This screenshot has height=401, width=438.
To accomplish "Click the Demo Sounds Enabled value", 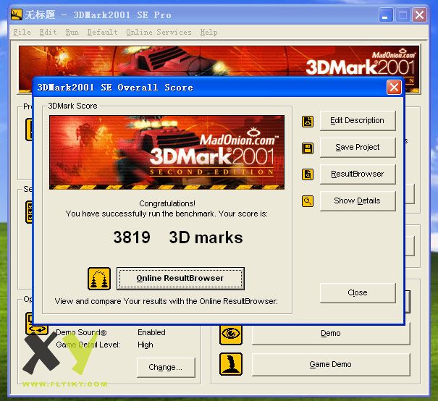I will click(x=151, y=332).
